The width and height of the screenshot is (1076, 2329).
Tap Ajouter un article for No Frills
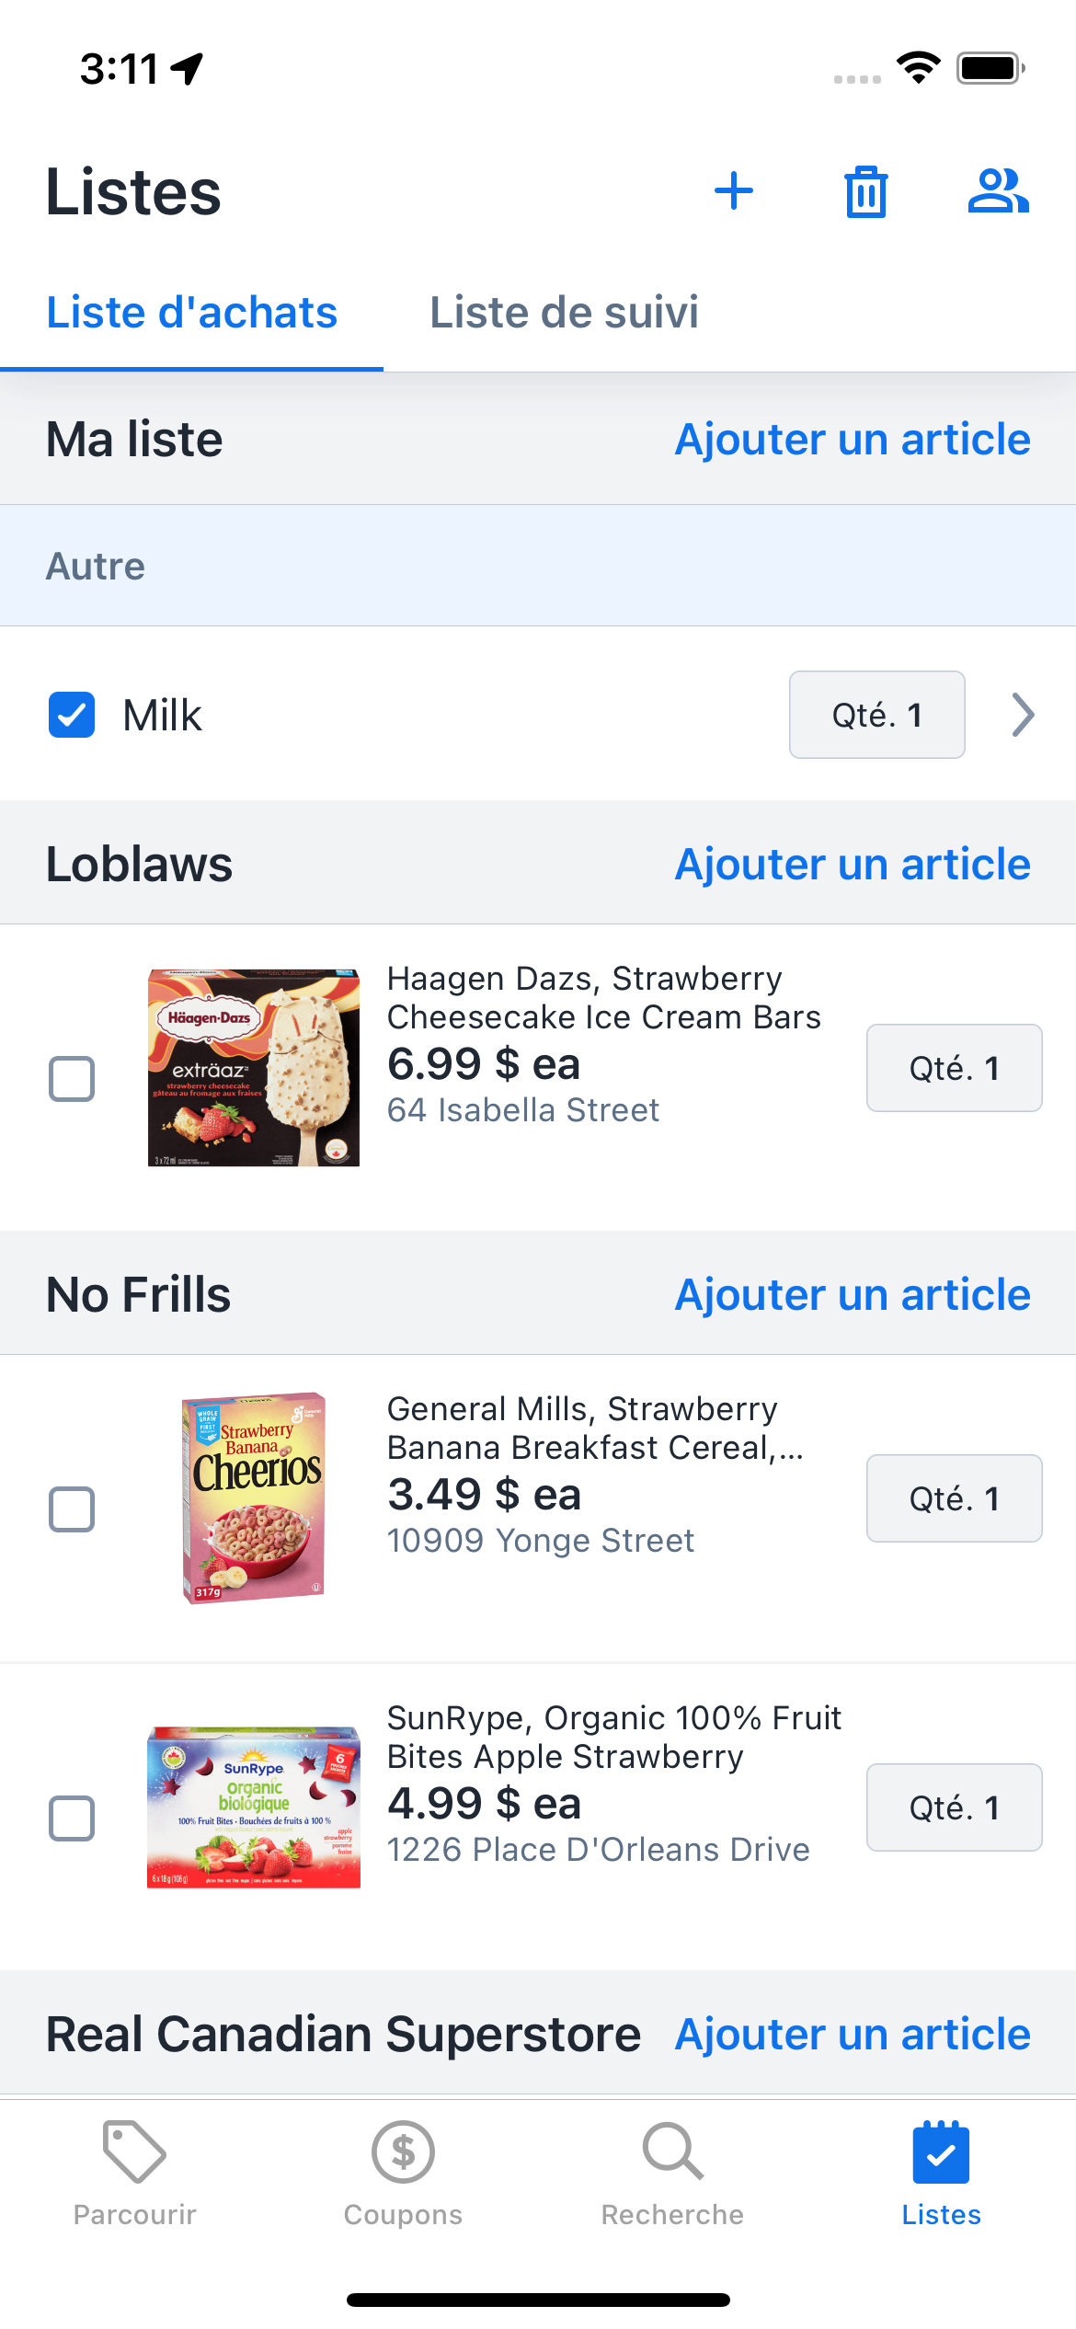click(853, 1294)
